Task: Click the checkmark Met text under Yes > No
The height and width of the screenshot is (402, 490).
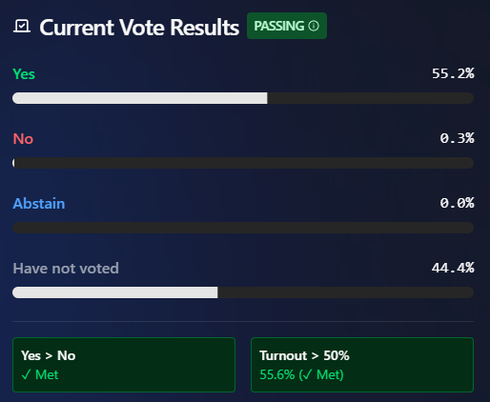Action: pyautogui.click(x=40, y=375)
